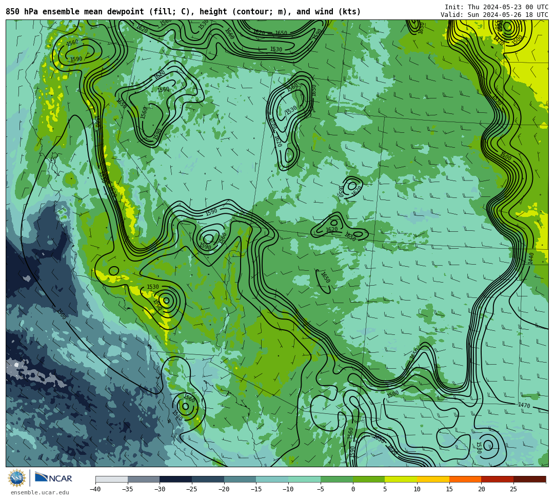Pick the amber colorbar segment, 10 to 15

433,479
